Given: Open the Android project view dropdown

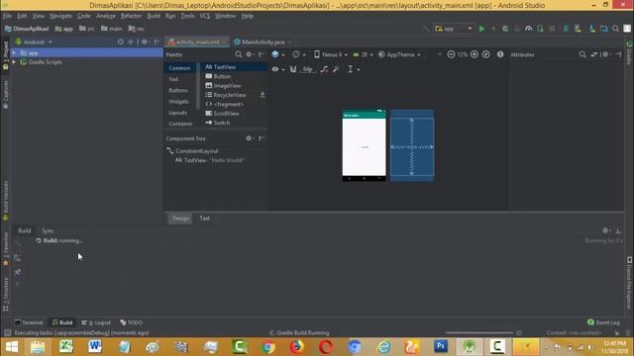Looking at the screenshot, I should (x=34, y=42).
